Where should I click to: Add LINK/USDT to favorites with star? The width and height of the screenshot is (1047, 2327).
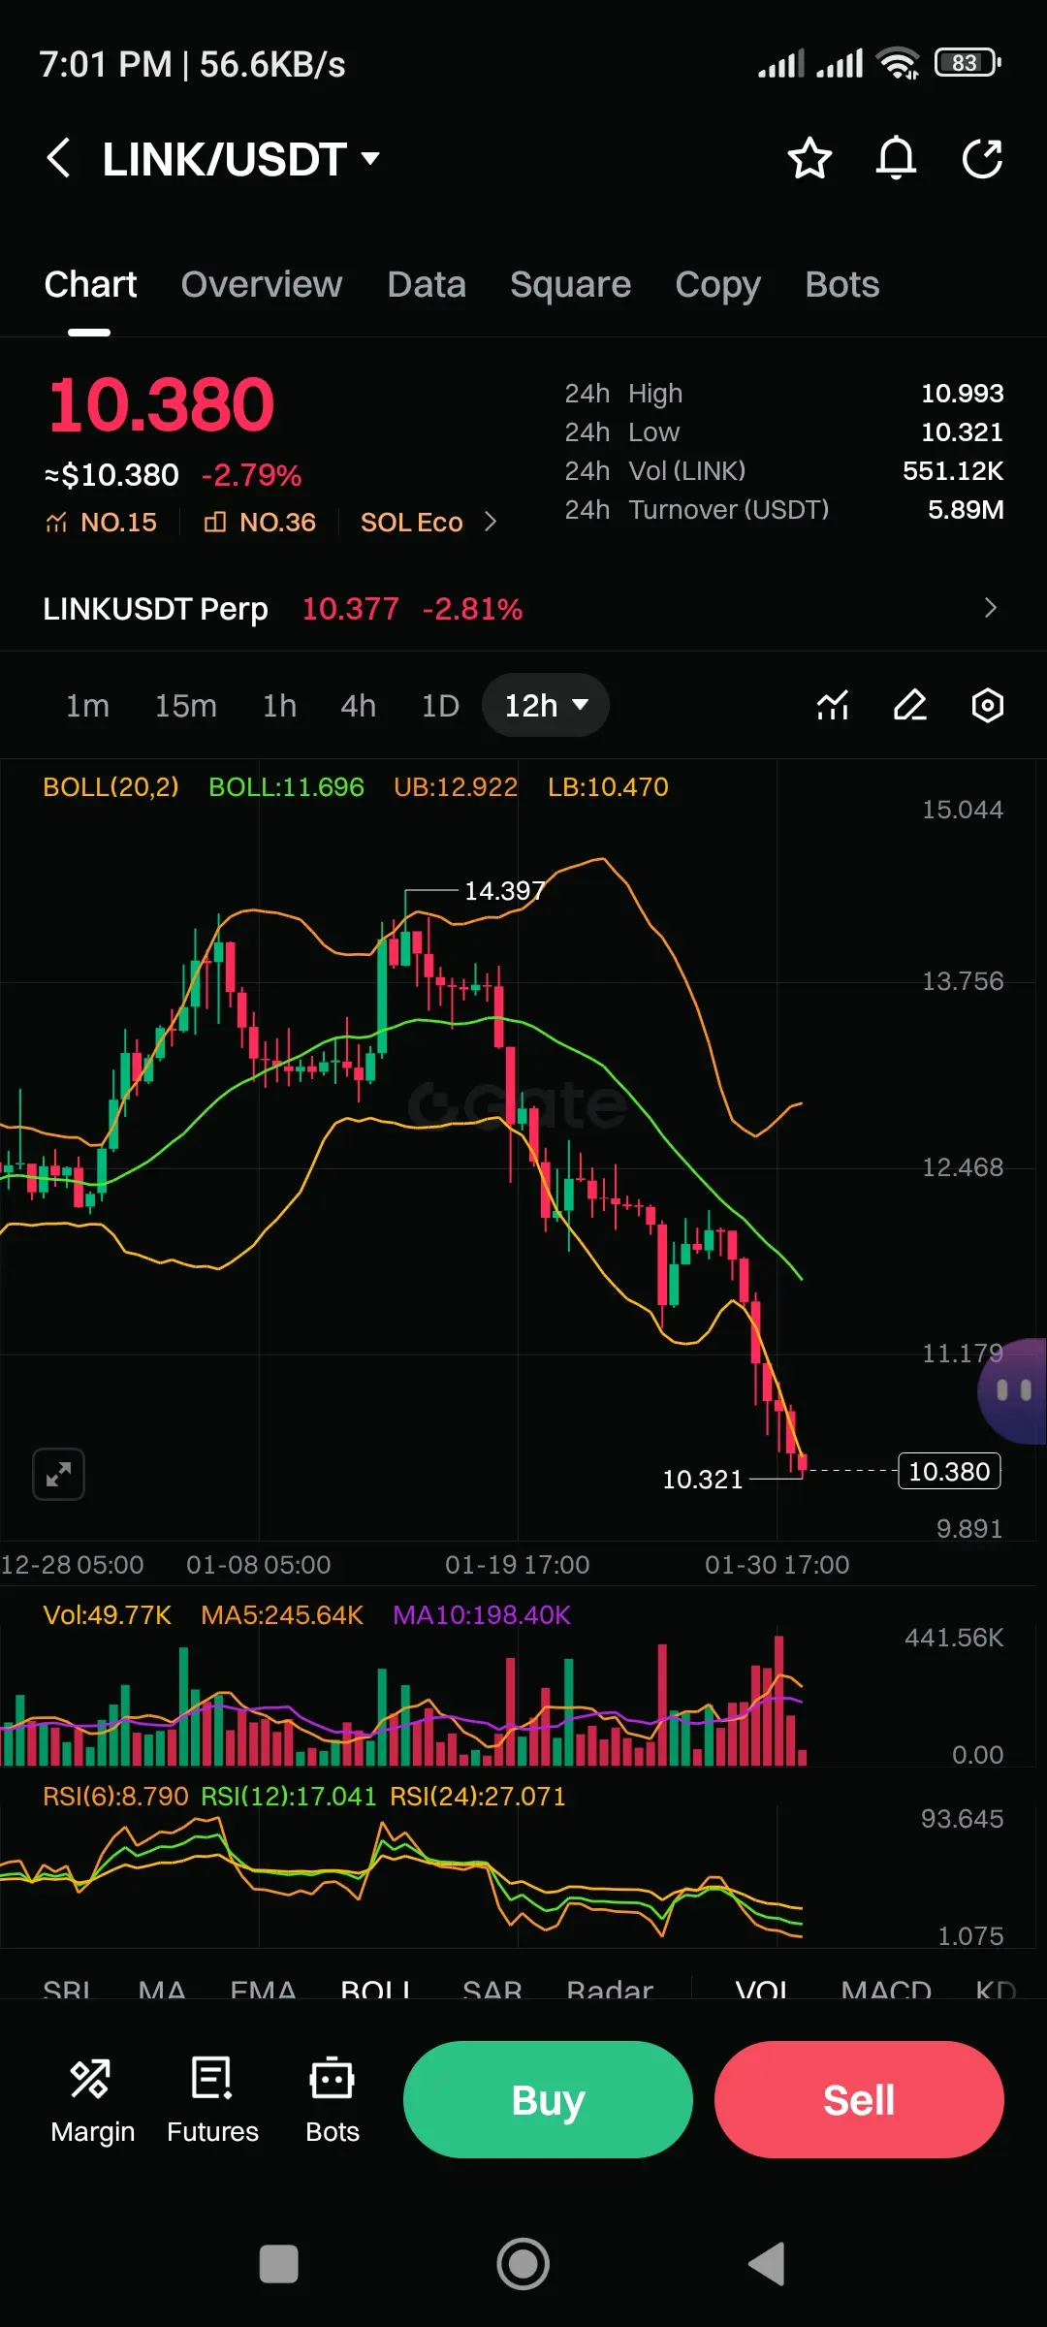coord(809,158)
